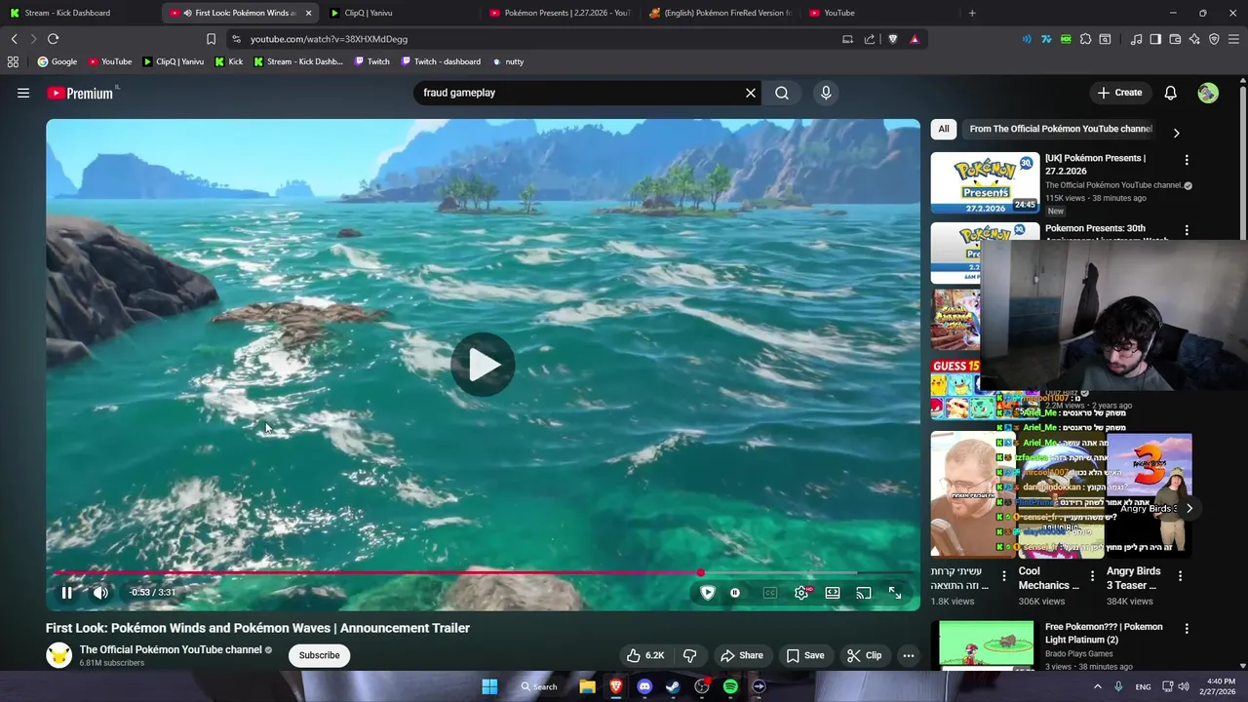Pause the video with the player pause button

coord(66,592)
